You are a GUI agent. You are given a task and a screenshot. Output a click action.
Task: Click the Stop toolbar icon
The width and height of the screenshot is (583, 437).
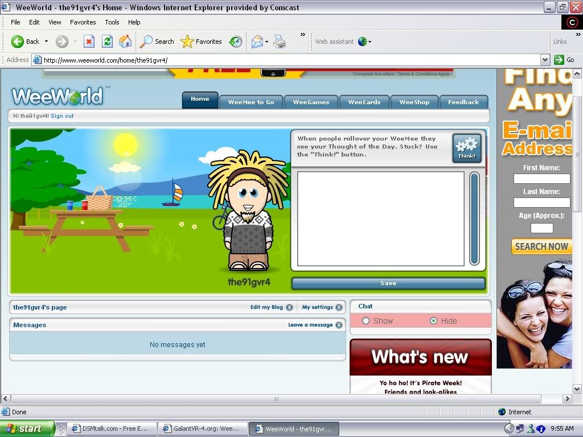pos(89,42)
